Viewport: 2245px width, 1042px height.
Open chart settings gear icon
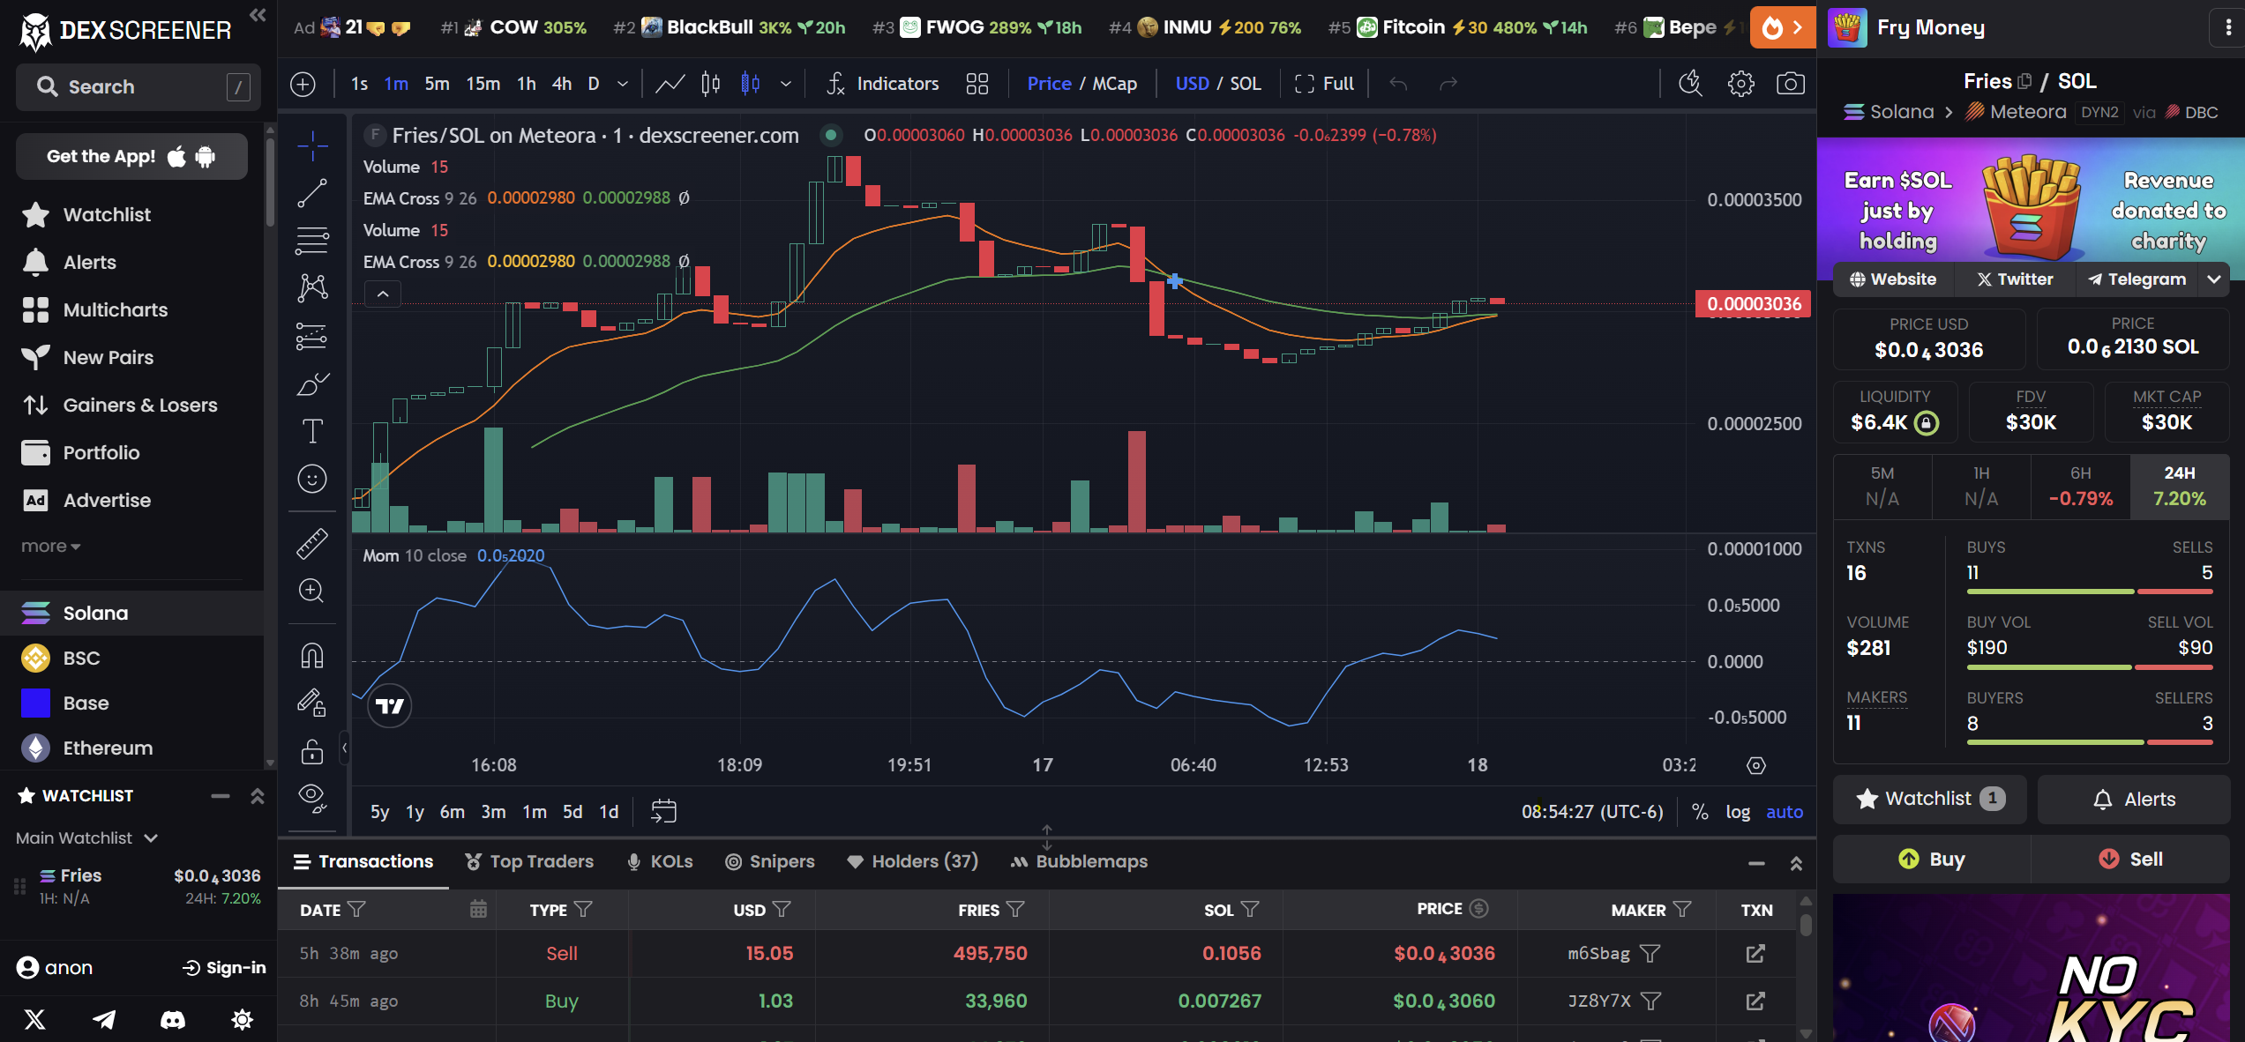point(1740,84)
